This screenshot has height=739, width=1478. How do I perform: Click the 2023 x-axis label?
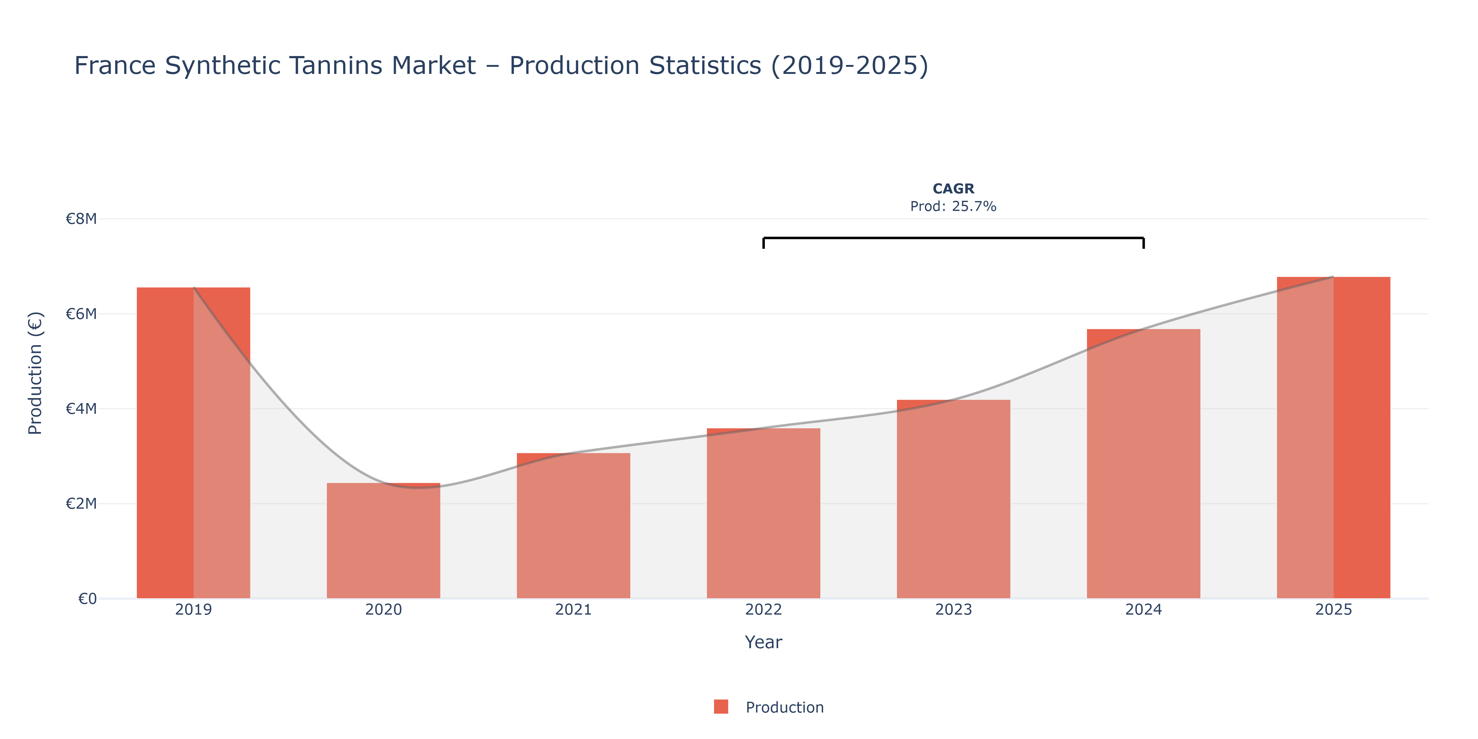pyautogui.click(x=953, y=609)
